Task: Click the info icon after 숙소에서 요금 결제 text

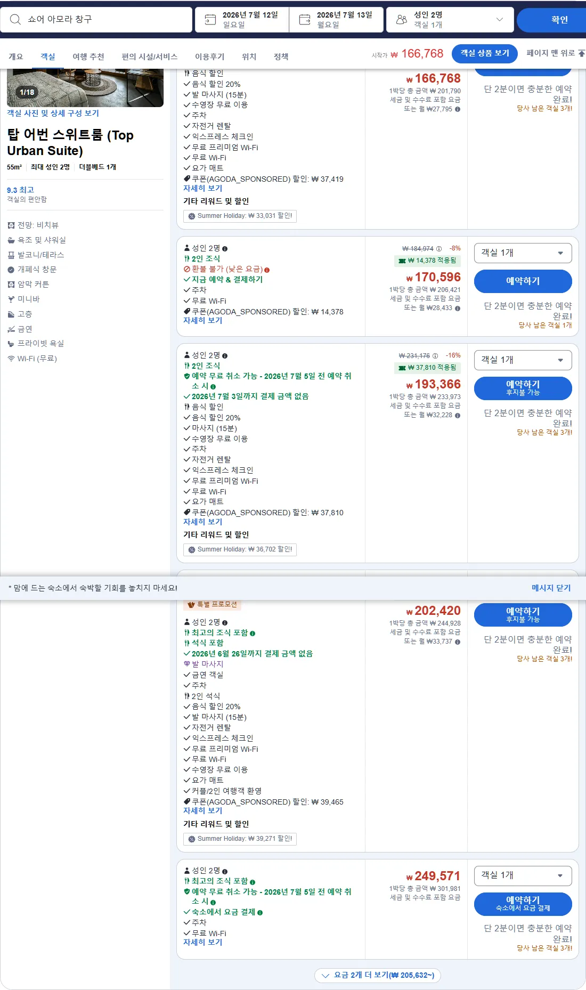Action: 260,912
